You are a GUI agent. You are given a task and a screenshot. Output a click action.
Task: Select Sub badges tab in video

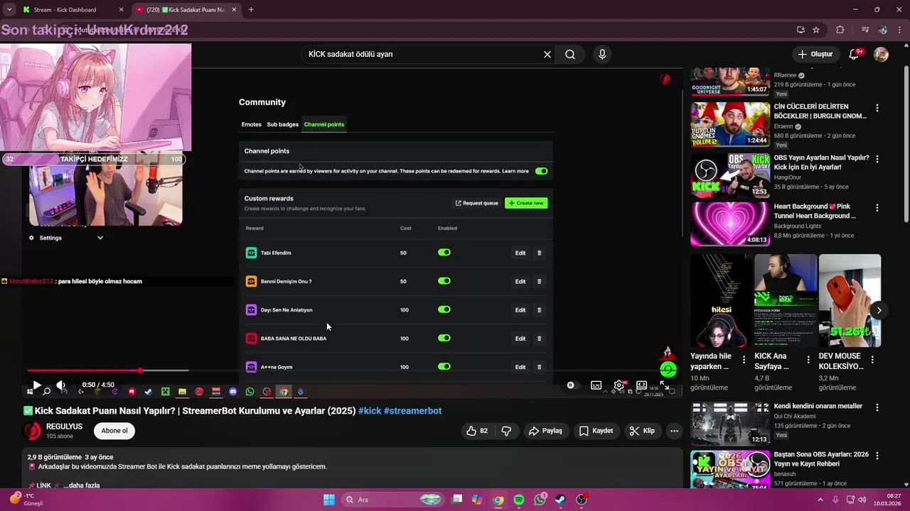(283, 124)
